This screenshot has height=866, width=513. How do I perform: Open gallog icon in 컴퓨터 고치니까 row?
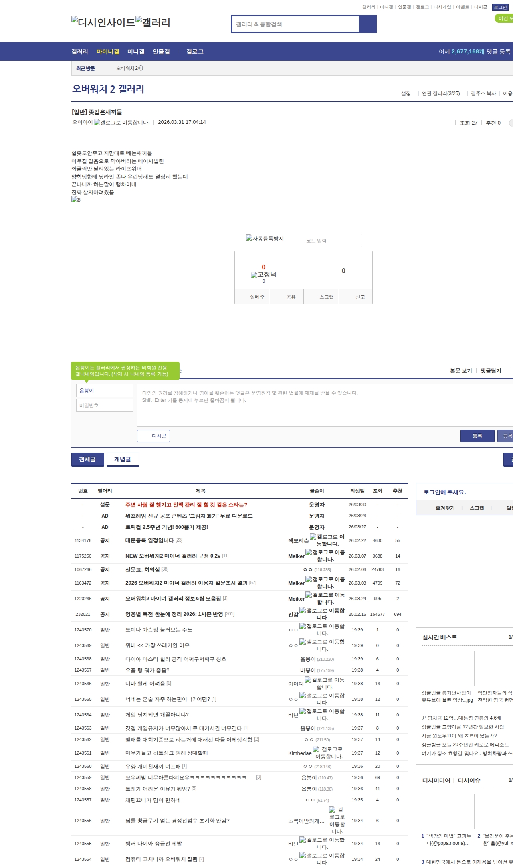322,859
